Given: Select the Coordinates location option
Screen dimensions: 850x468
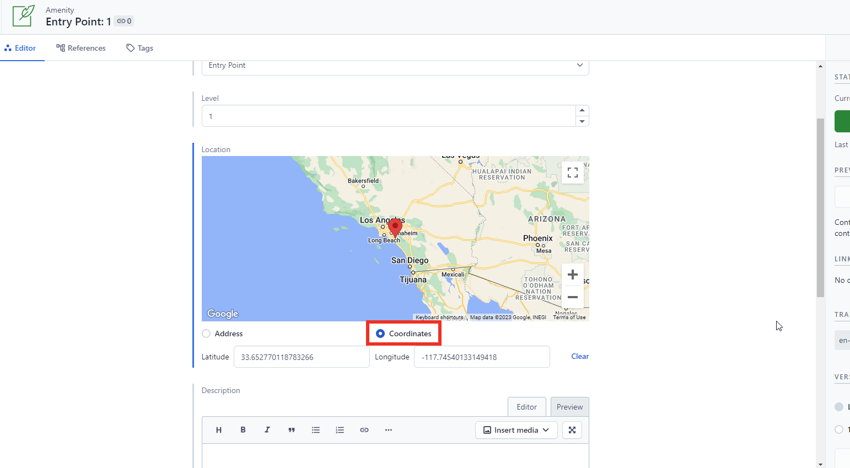Looking at the screenshot, I should 380,333.
